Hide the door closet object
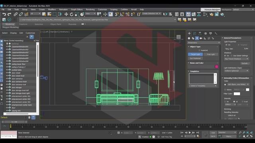 [7, 73]
